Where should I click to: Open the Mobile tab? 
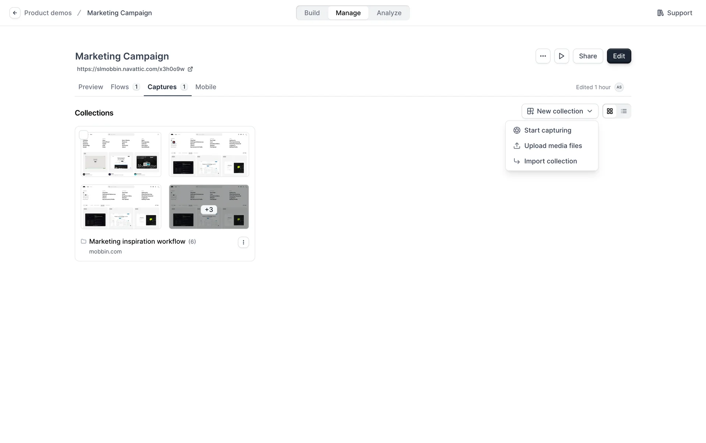coord(206,87)
